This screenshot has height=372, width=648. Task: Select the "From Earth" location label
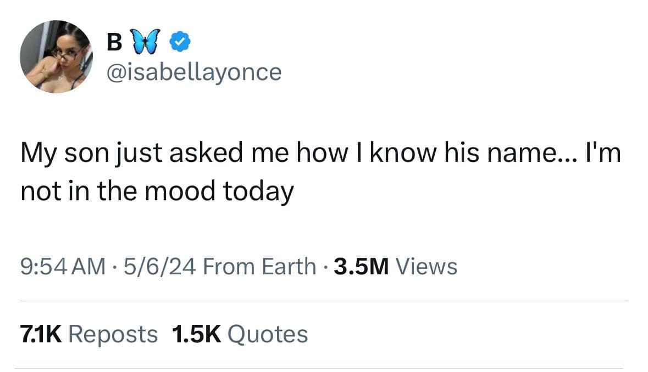[259, 267]
